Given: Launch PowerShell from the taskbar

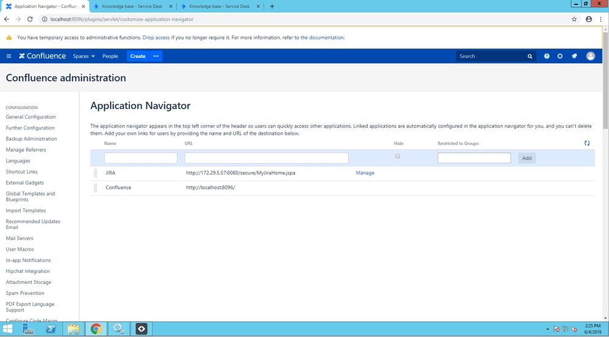Looking at the screenshot, I should (x=51, y=329).
